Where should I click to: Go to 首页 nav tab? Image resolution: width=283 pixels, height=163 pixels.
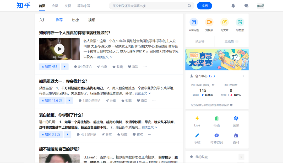tap(42, 6)
